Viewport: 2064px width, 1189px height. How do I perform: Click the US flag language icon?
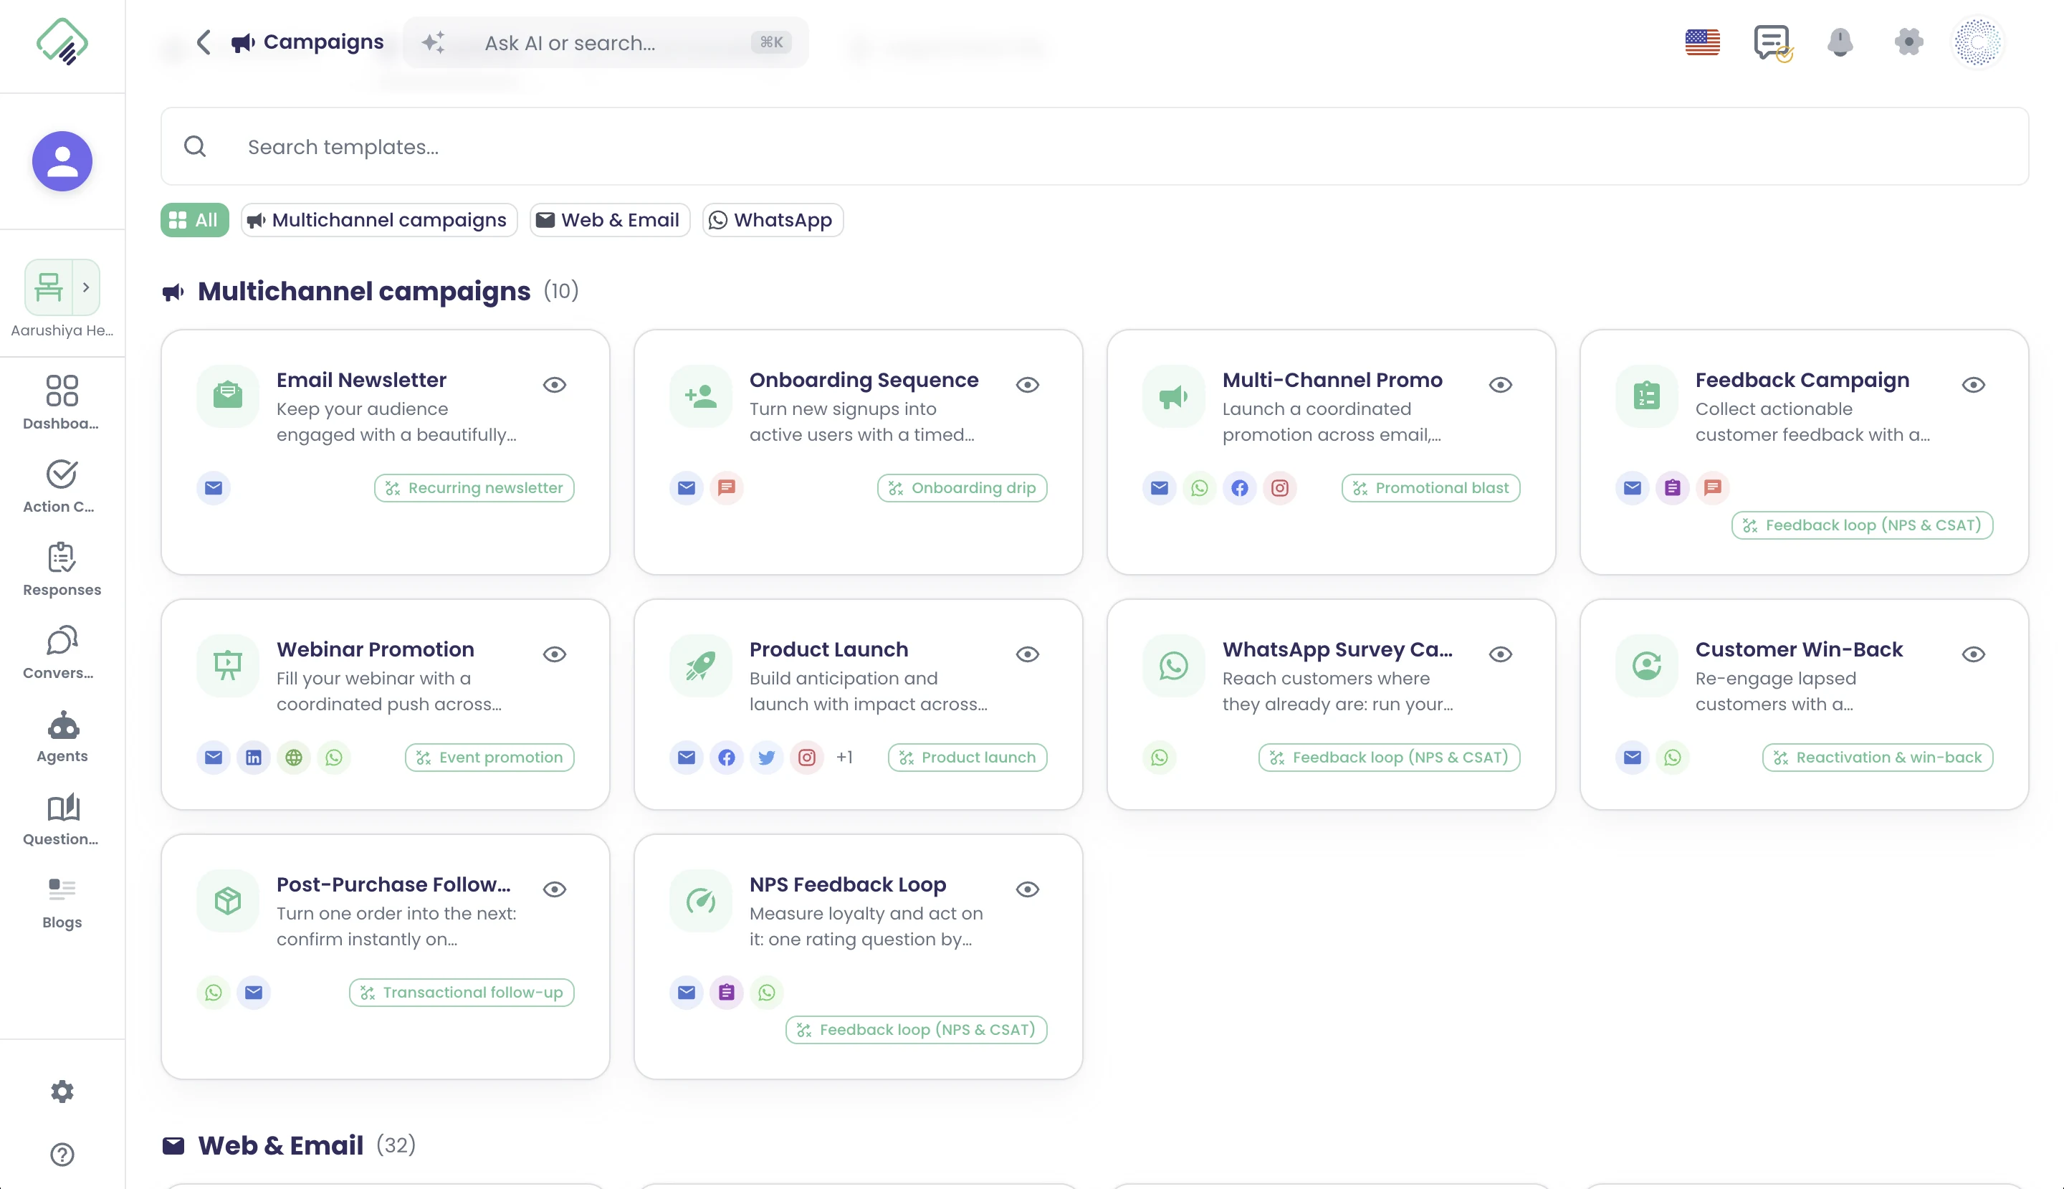coord(1702,42)
